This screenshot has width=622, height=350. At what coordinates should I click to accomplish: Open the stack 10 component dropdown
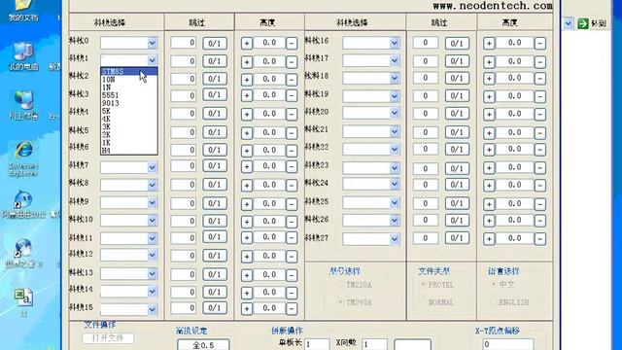153,221
